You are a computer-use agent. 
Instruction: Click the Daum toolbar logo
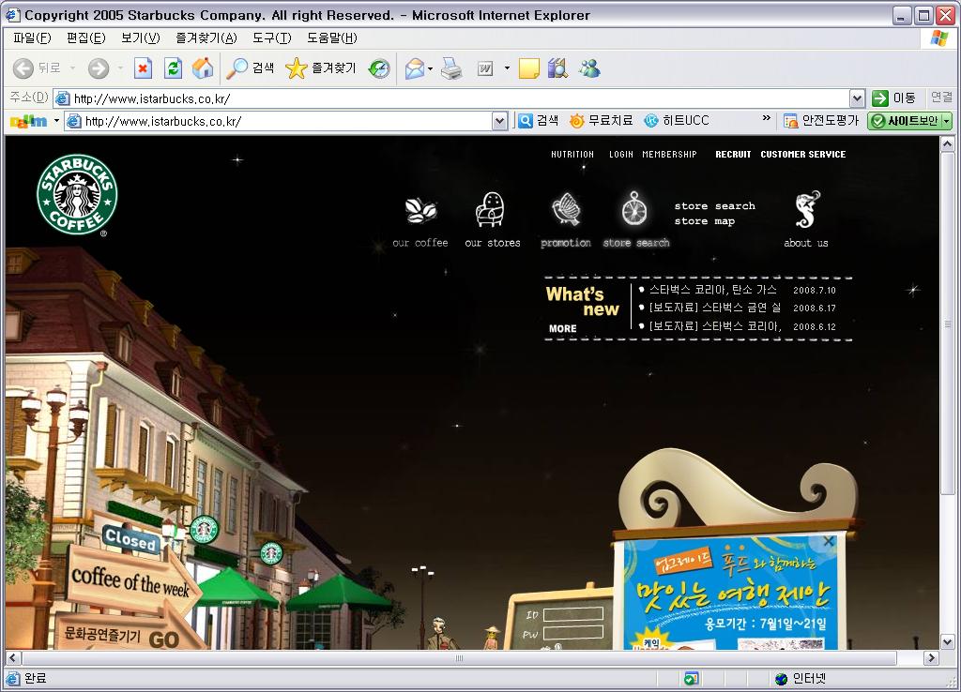point(29,121)
